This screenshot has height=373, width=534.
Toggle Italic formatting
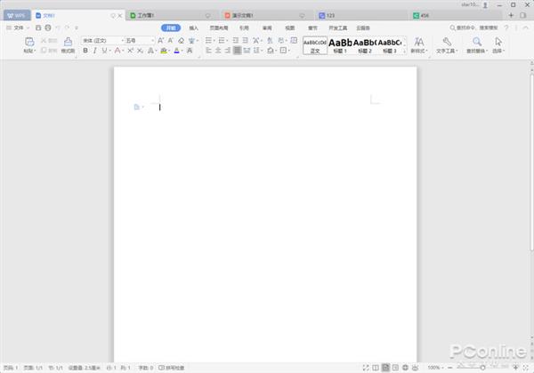click(x=95, y=51)
